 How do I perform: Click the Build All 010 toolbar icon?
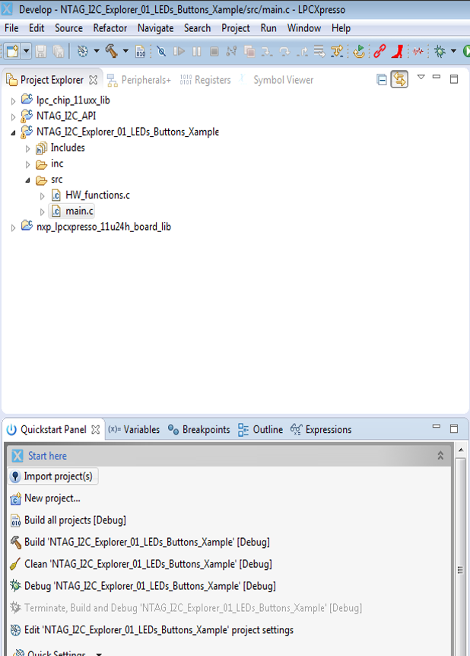pos(141,52)
